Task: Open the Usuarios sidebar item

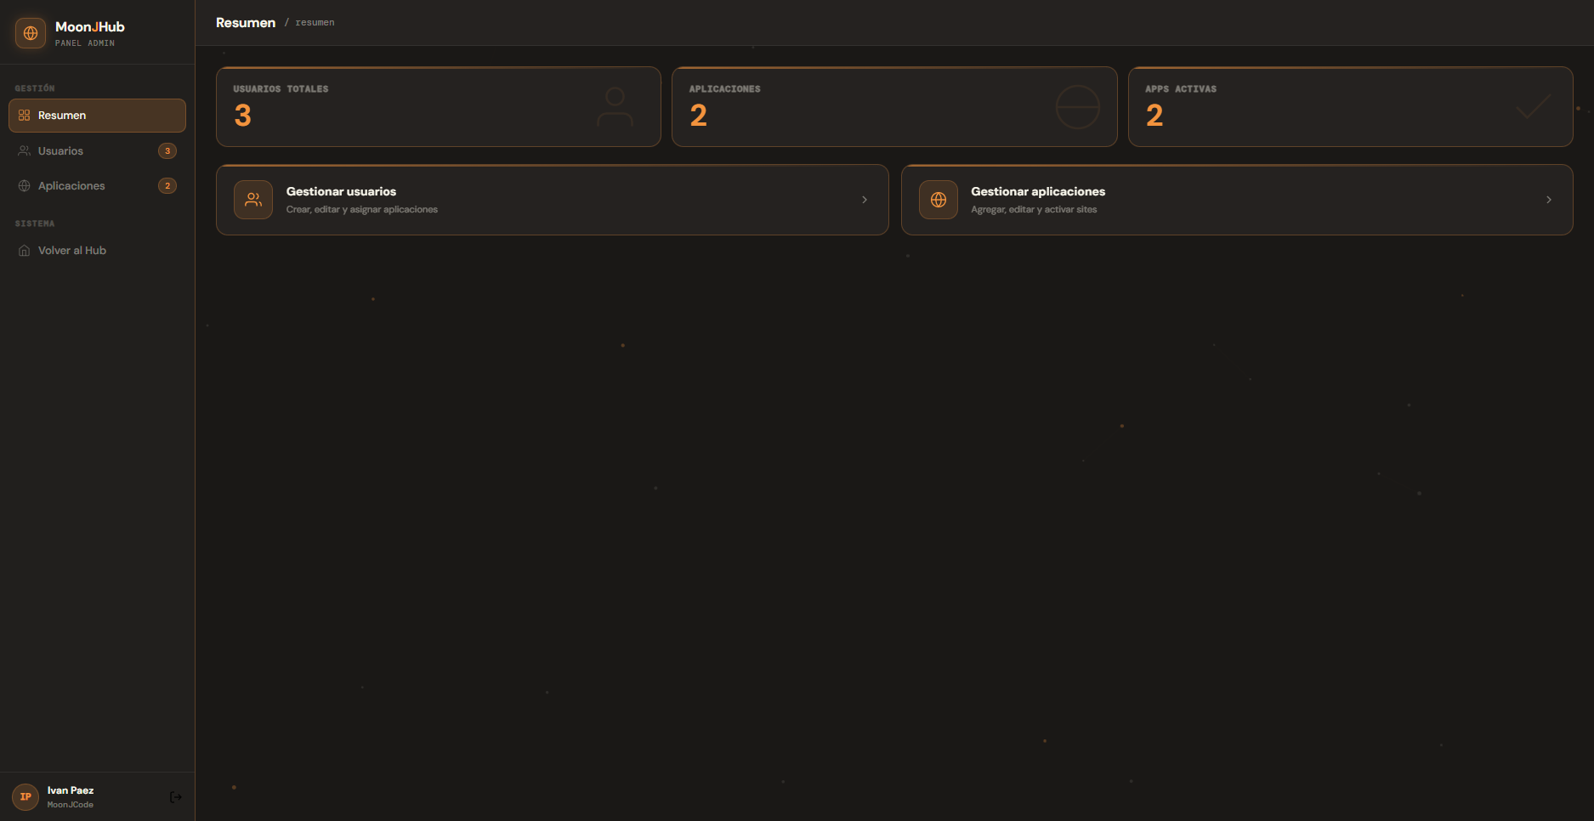Action: [97, 151]
